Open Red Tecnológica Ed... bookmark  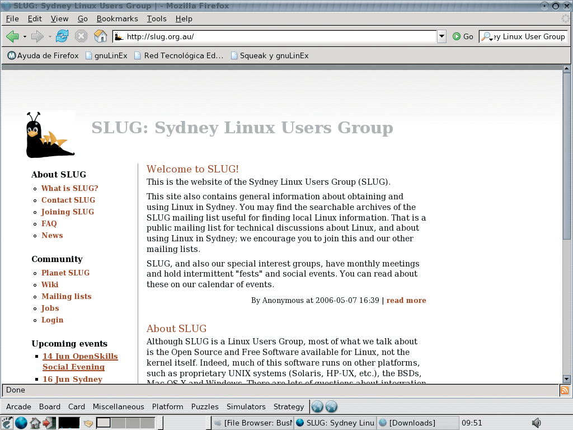click(179, 55)
